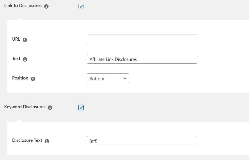This screenshot has height=160, width=249.
Task: Focus the empty URL input field
Action: (x=142, y=39)
